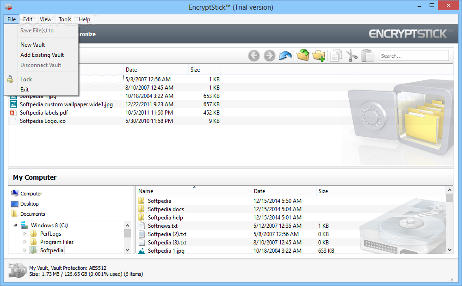This screenshot has width=462, height=286.
Task: Select Softpedia (2).txt in file list
Action: coord(167,234)
